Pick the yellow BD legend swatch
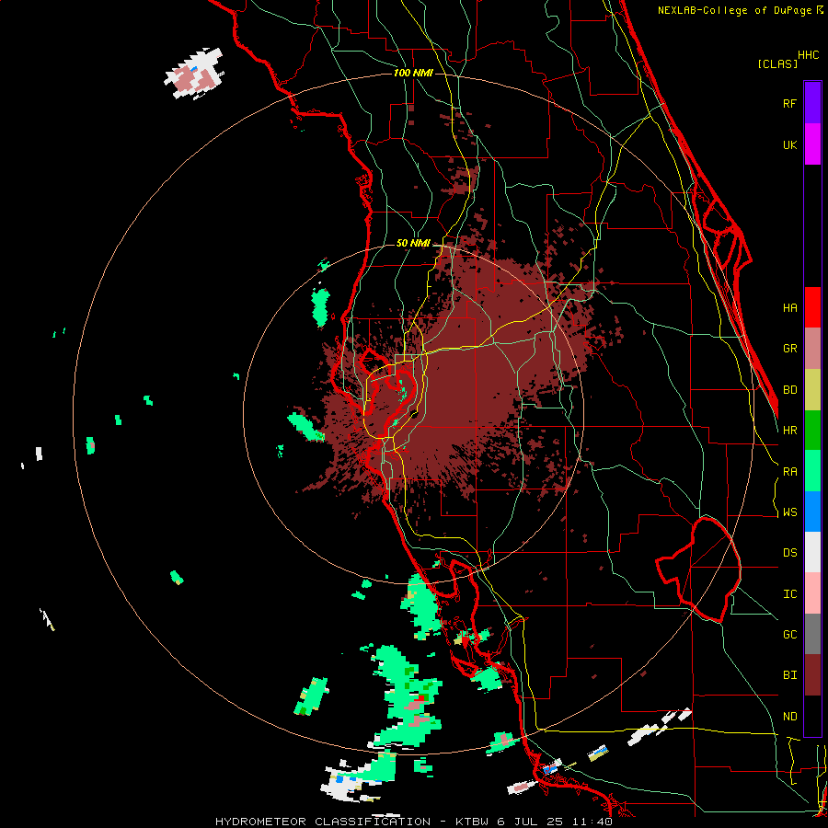828x828 pixels. (x=812, y=390)
